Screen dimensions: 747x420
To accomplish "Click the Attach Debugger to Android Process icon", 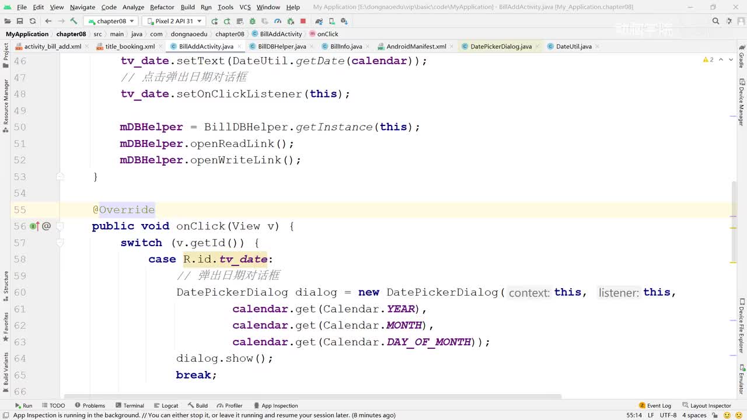I will [x=291, y=21].
